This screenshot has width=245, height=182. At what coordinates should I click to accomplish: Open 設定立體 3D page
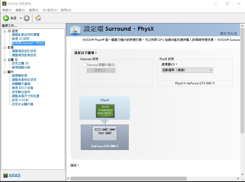[x=20, y=63]
